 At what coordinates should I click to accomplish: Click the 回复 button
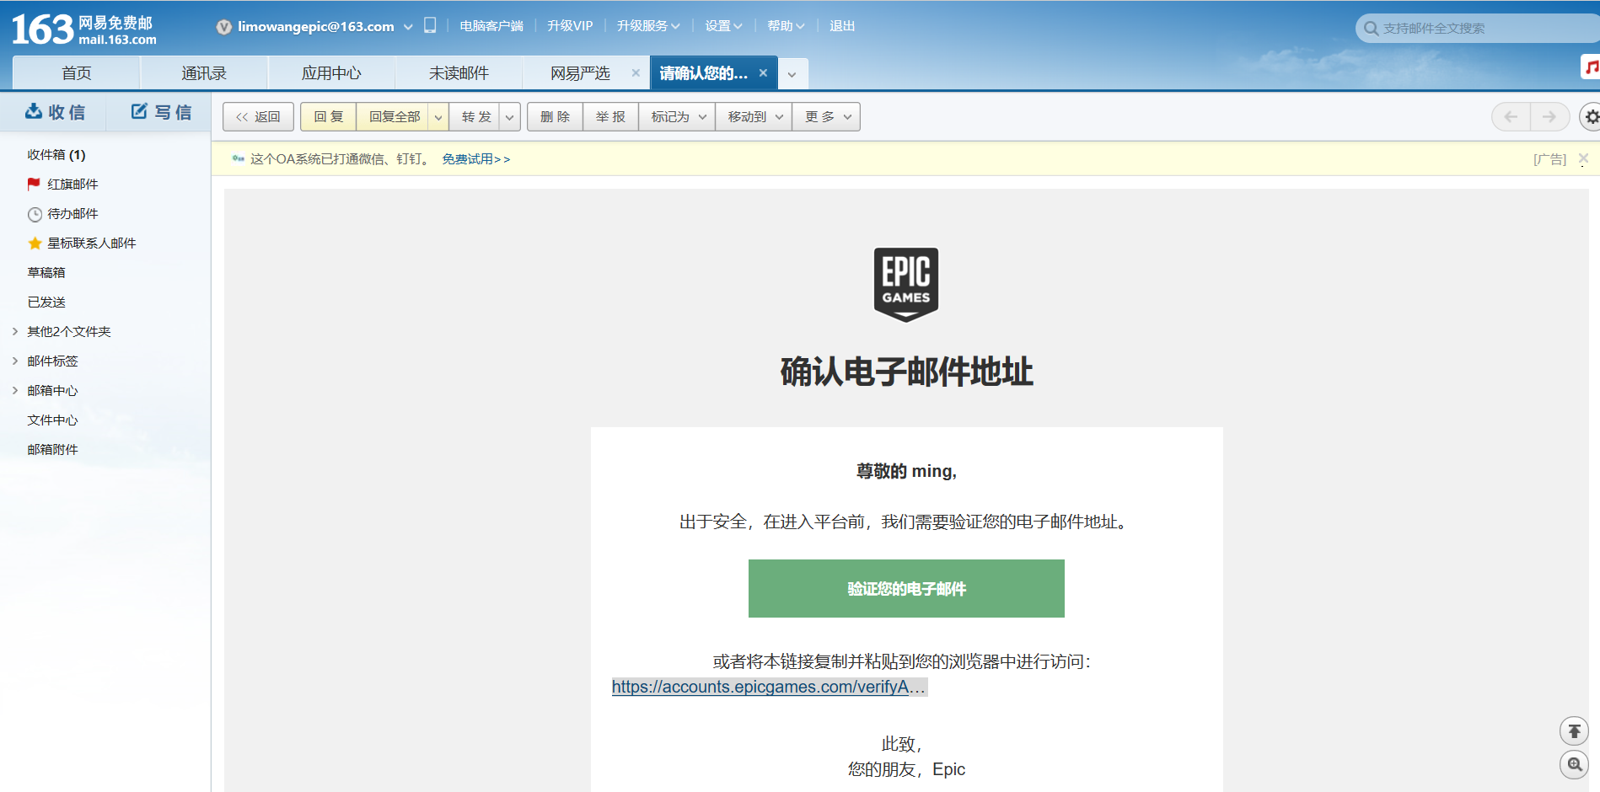point(329,117)
